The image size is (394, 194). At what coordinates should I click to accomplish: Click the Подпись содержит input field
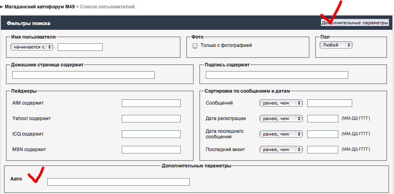(x=277, y=75)
